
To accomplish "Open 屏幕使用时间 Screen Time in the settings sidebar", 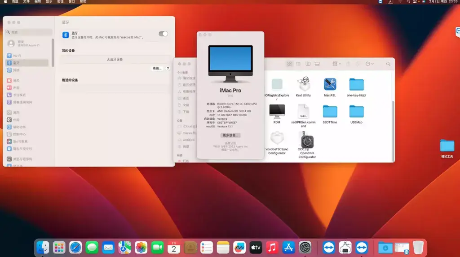I will [27, 102].
